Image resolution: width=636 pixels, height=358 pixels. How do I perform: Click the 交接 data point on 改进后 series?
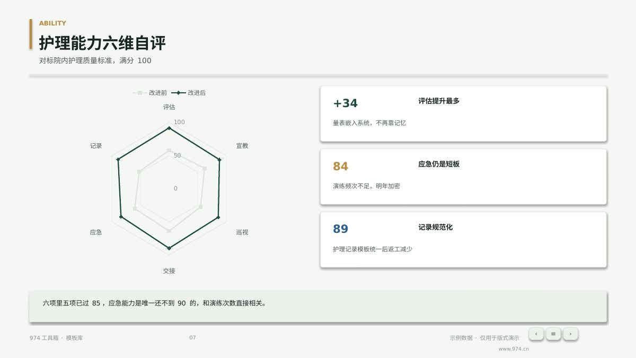(x=169, y=248)
